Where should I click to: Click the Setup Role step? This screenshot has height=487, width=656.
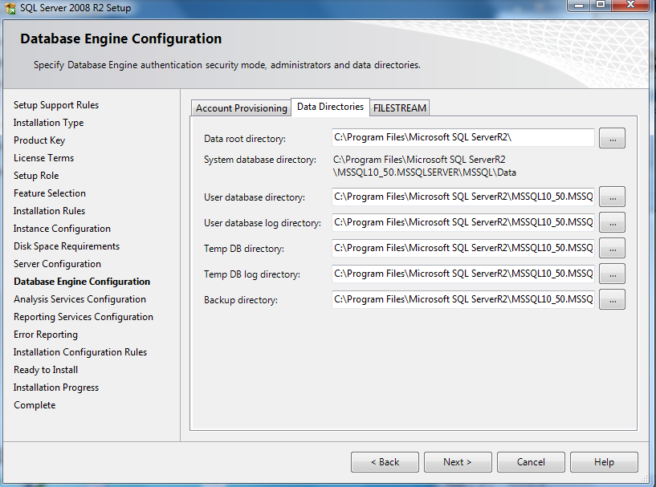[x=36, y=176]
